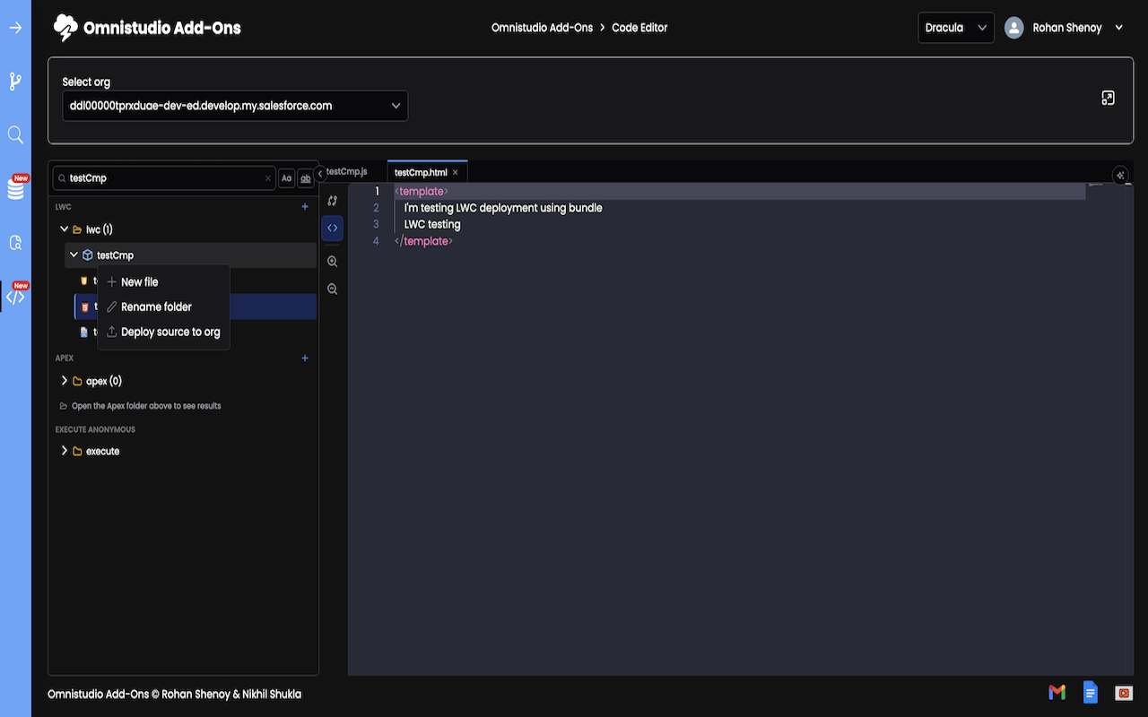Open Google Docs icon in the footer

click(x=1090, y=692)
